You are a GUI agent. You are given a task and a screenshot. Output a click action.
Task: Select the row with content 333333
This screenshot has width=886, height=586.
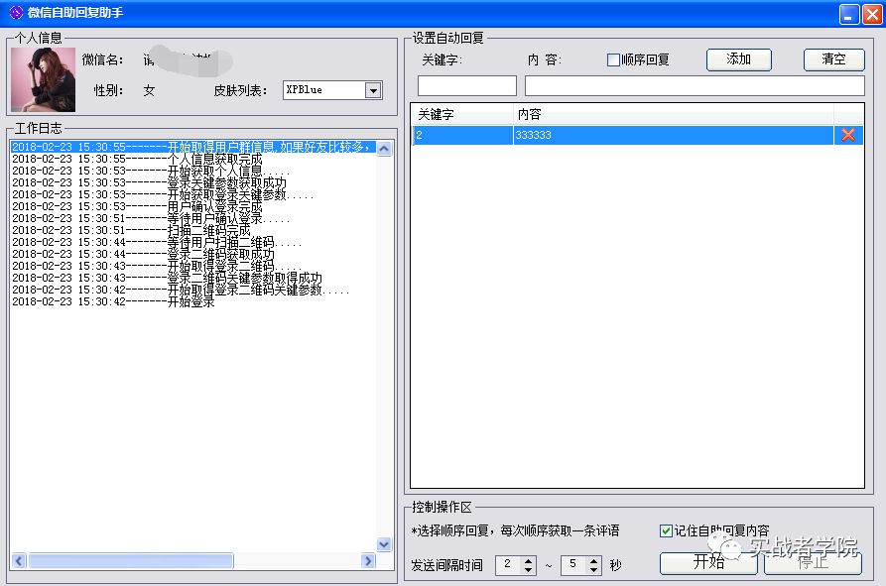click(637, 135)
